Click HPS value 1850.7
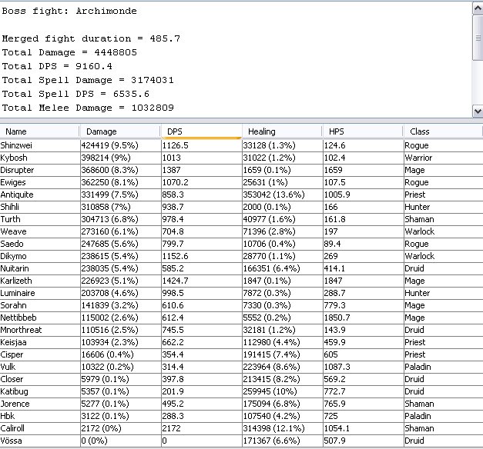The height and width of the screenshot is (449, 483). [x=337, y=318]
